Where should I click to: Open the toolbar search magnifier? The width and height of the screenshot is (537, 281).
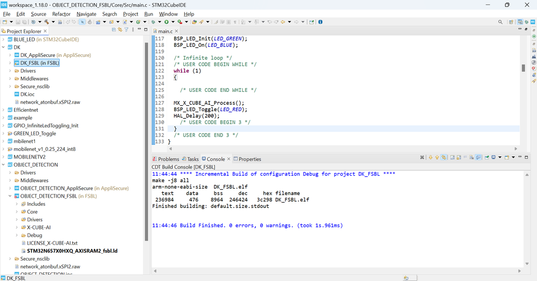click(500, 22)
